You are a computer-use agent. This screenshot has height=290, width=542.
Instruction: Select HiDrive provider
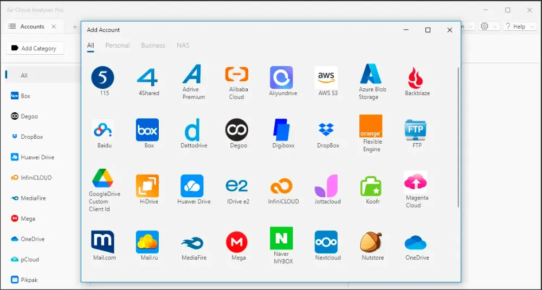pos(147,186)
